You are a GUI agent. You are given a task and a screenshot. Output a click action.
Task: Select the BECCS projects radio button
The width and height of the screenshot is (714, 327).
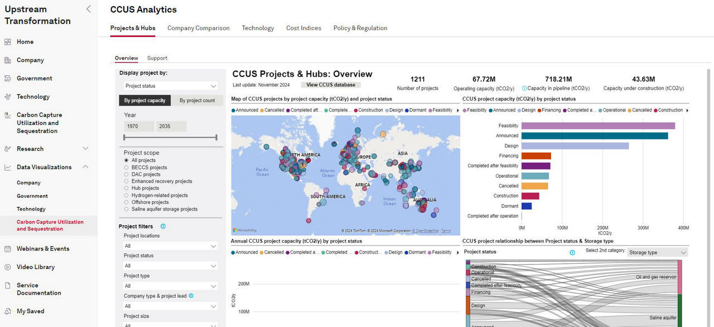(127, 168)
